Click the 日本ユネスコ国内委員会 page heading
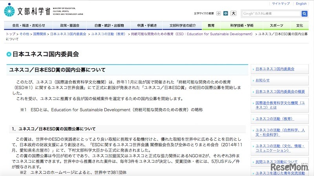 point(46,54)
